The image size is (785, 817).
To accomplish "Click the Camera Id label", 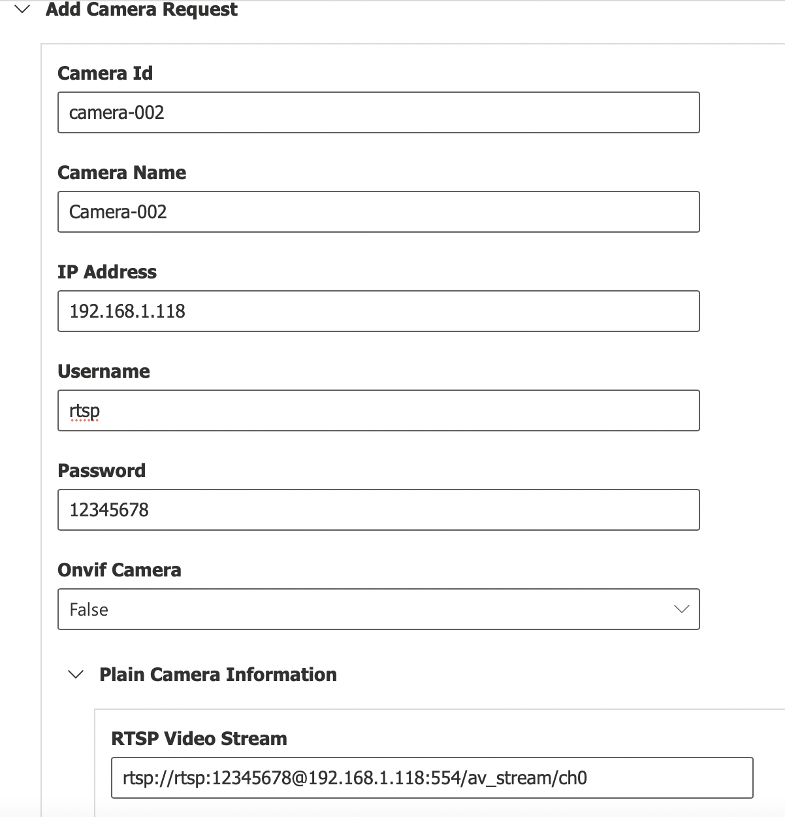I will (105, 73).
